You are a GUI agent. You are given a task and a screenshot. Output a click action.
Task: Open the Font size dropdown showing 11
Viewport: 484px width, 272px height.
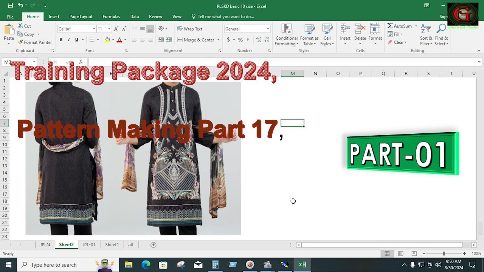tap(109, 29)
